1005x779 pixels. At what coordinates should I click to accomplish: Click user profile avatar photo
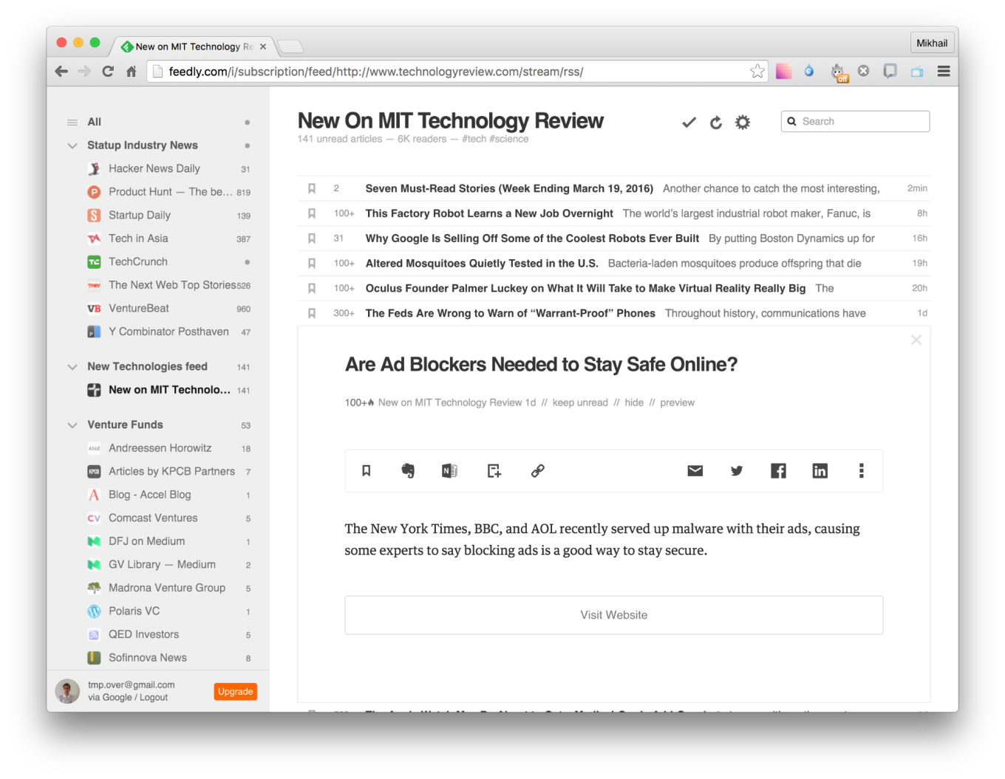click(67, 691)
